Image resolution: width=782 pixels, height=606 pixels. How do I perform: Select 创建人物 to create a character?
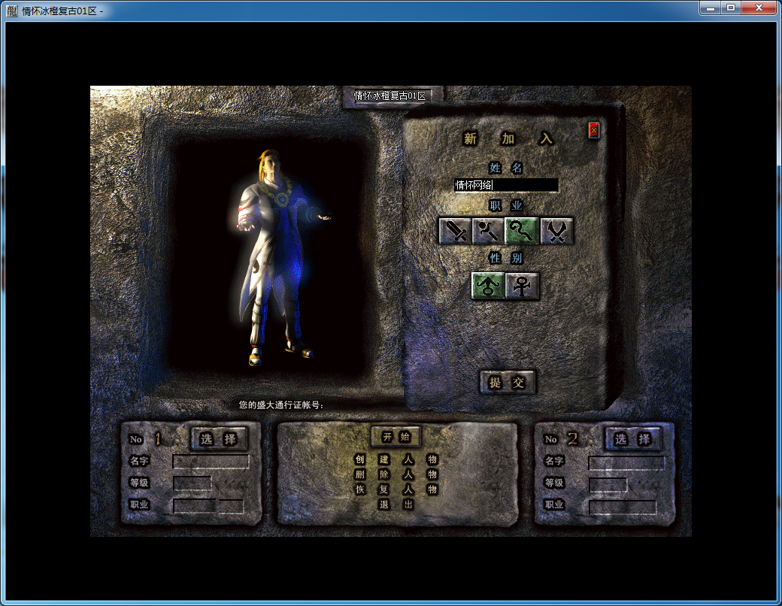tap(396, 459)
